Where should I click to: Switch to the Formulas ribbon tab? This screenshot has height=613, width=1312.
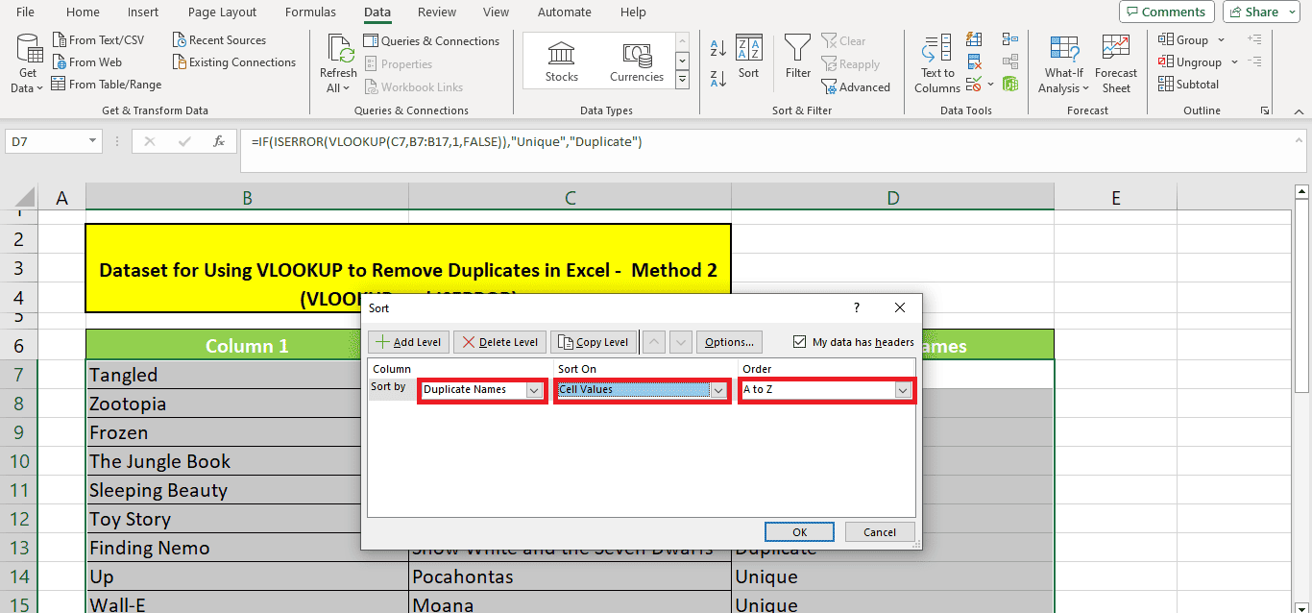310,12
